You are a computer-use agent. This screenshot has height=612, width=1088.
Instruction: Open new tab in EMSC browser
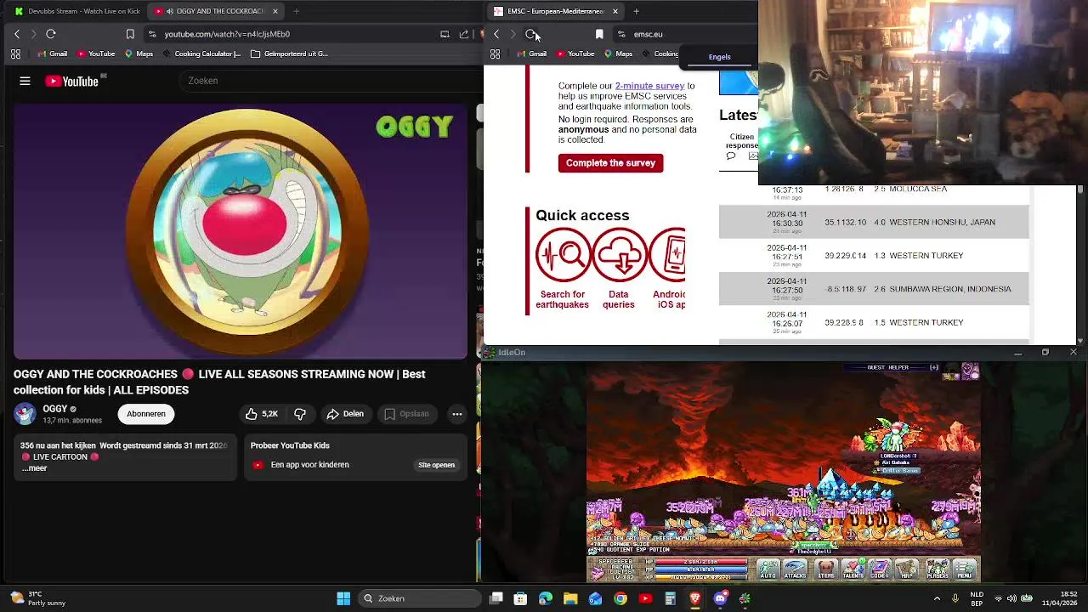pos(636,11)
